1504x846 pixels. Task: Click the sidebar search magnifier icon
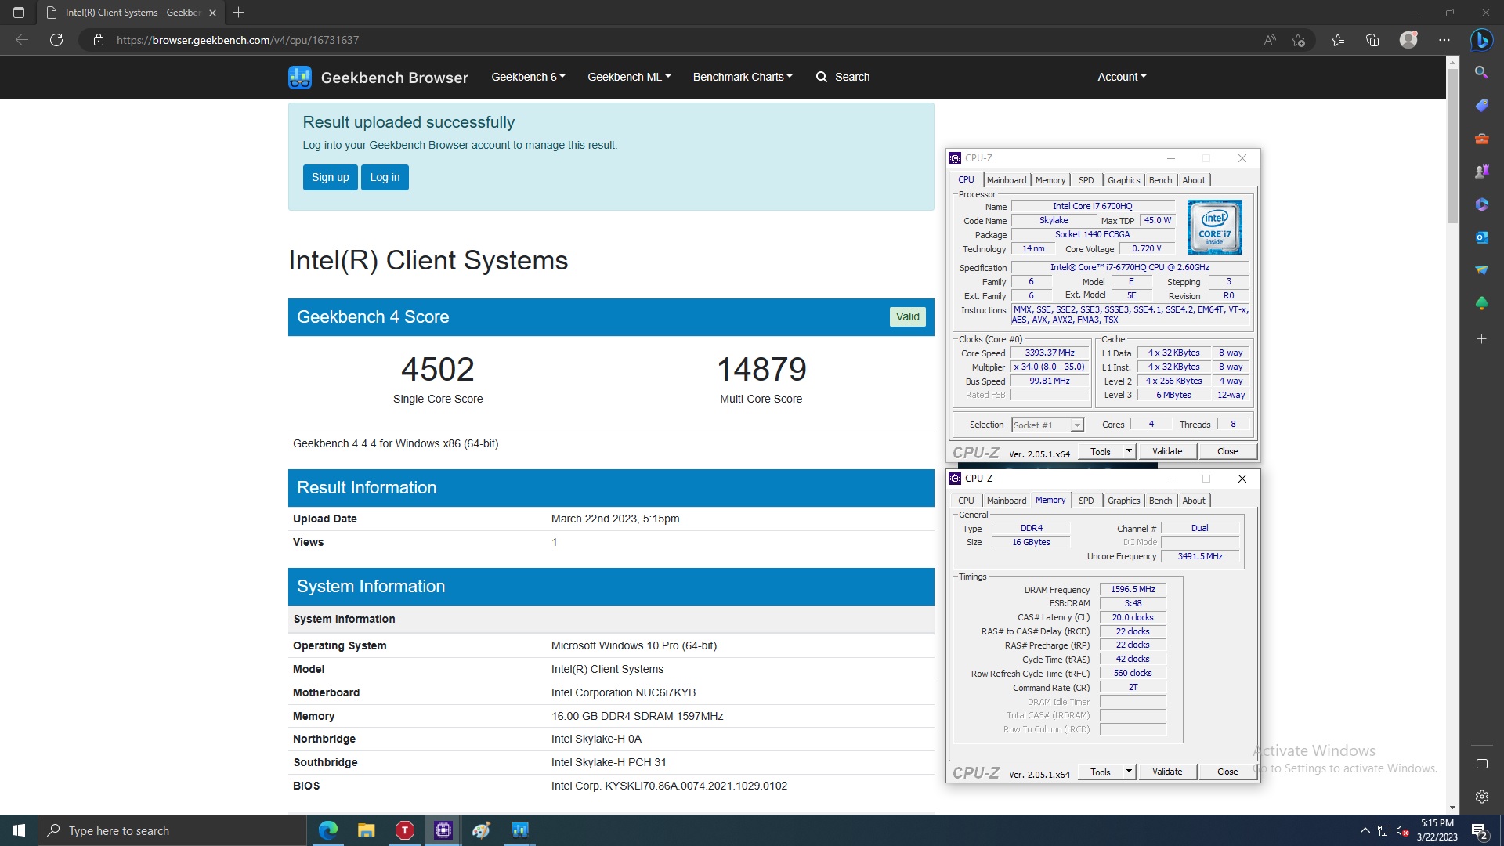tap(1481, 72)
